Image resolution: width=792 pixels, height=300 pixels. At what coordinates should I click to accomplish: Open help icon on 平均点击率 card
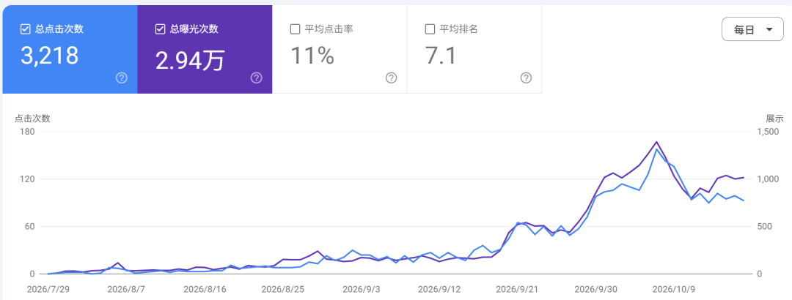tap(391, 78)
